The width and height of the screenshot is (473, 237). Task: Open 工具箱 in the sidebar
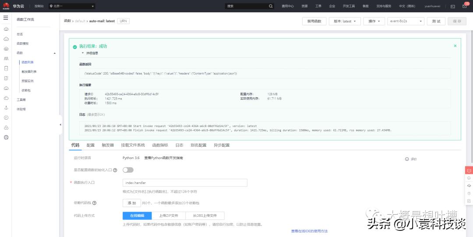pos(21,100)
